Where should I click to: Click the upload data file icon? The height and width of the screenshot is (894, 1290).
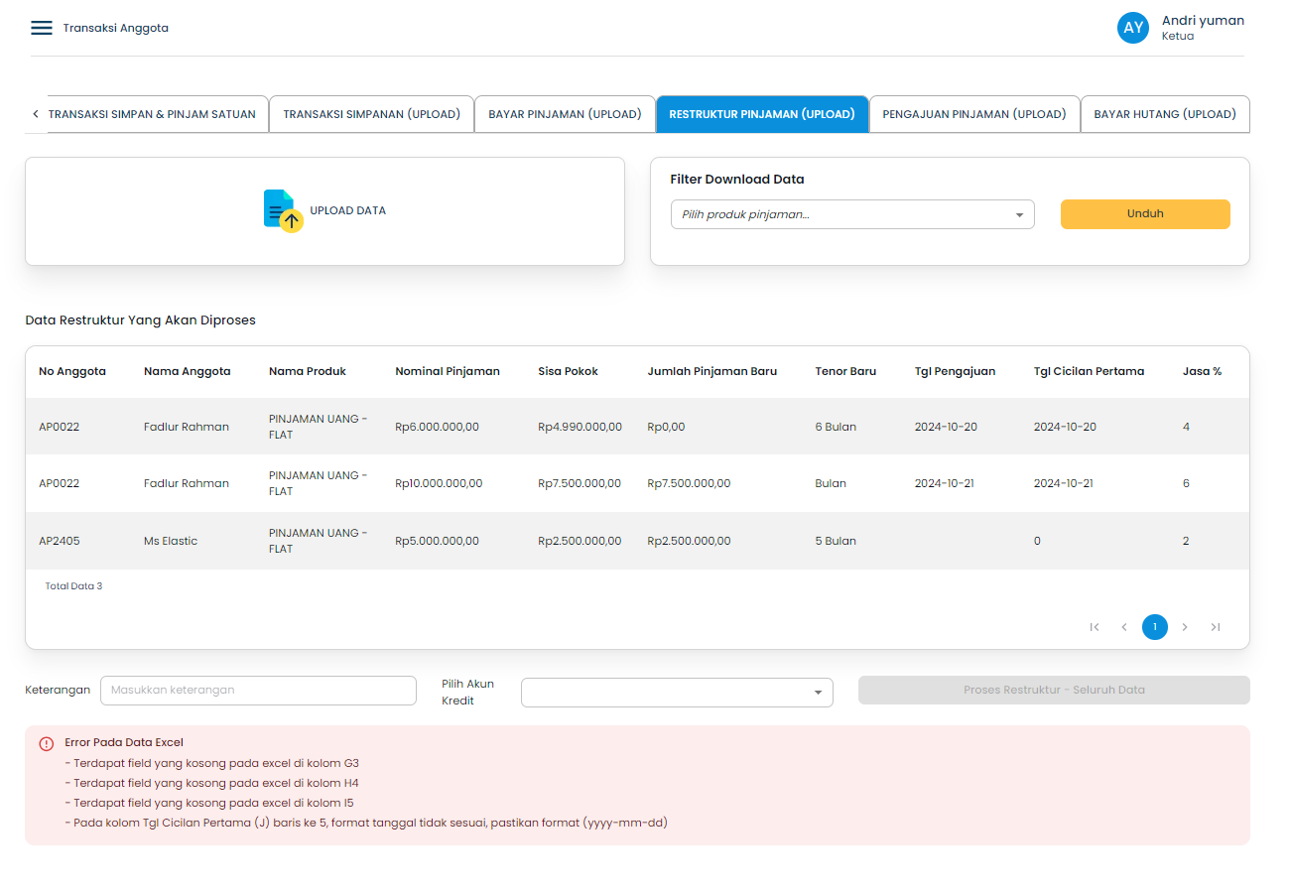pos(283,210)
